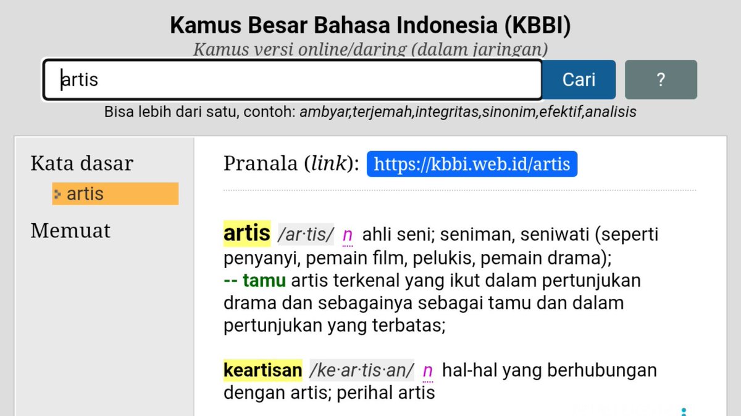Click the Pranala (link) label
Screen dimensions: 741x416
pyautogui.click(x=291, y=164)
